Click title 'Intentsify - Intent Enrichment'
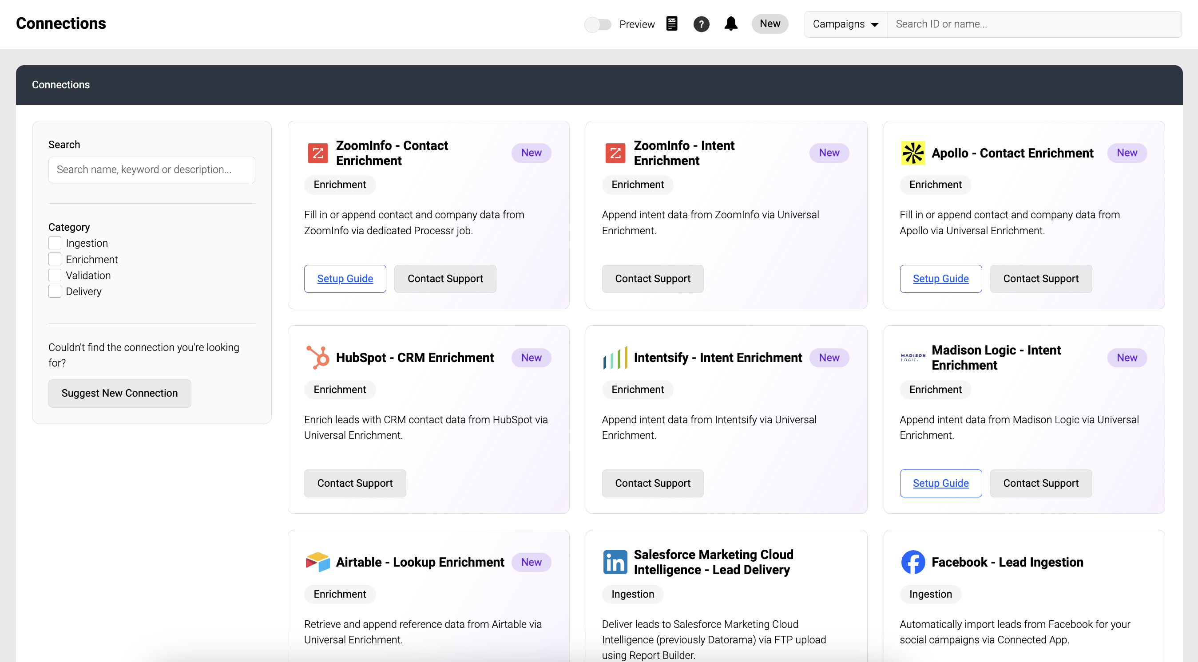The width and height of the screenshot is (1198, 662). pyautogui.click(x=718, y=358)
